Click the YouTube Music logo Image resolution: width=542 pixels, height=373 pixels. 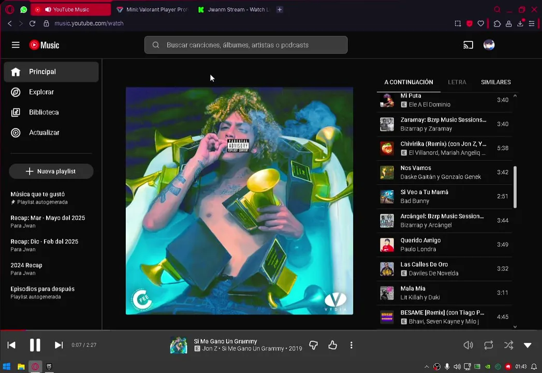click(x=44, y=45)
